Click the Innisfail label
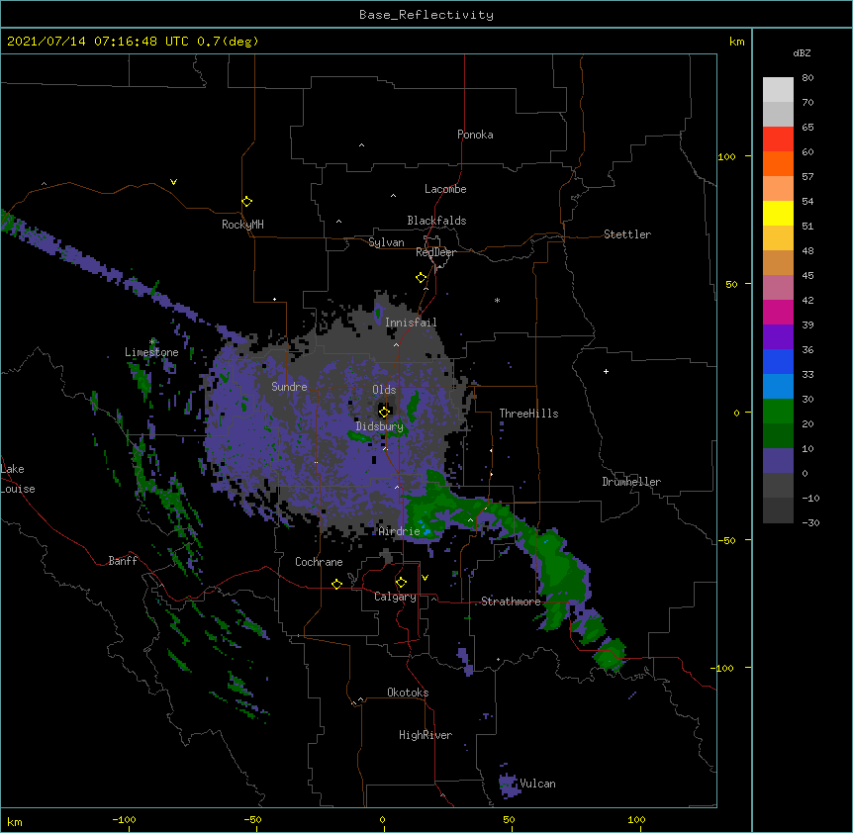 coord(411,323)
